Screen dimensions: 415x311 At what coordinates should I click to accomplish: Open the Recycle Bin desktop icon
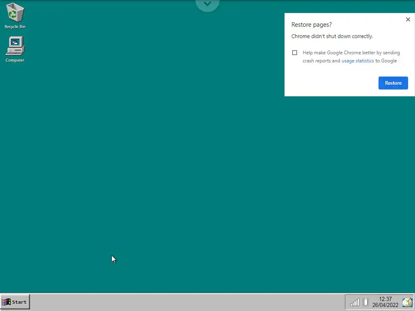click(x=15, y=16)
